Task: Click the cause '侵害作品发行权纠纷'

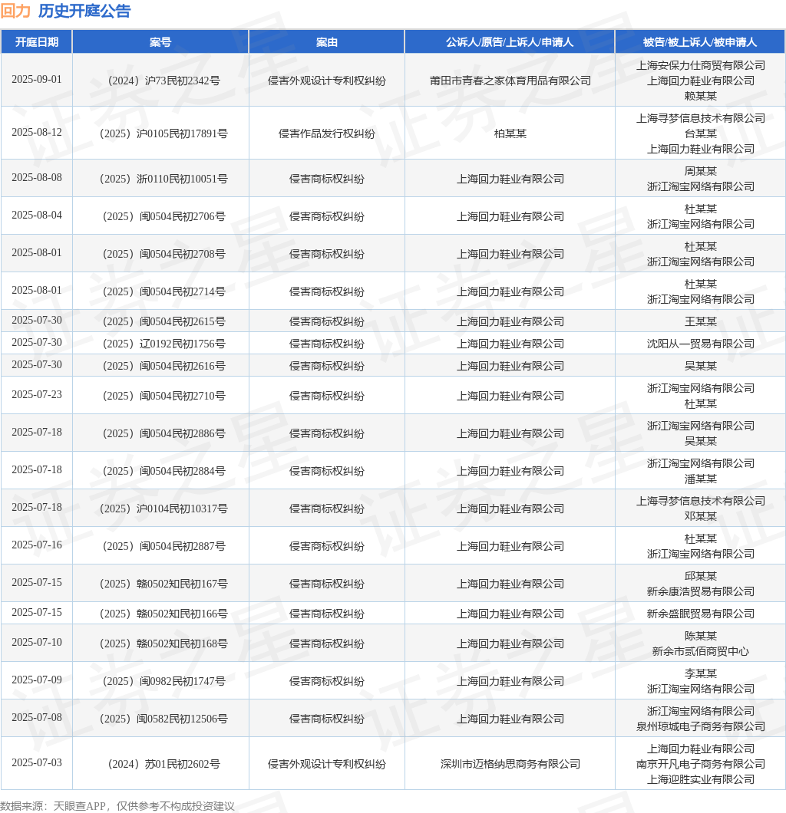Action: tap(327, 133)
